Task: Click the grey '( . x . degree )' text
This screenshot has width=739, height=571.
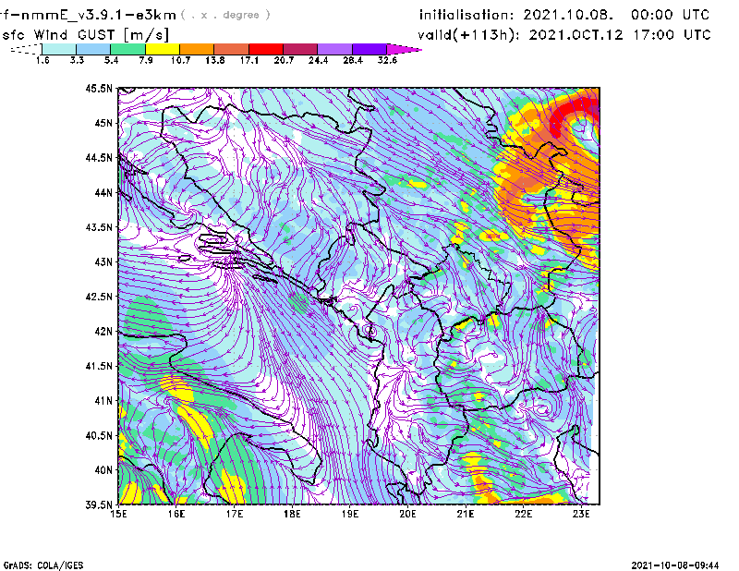Action: click(x=225, y=15)
